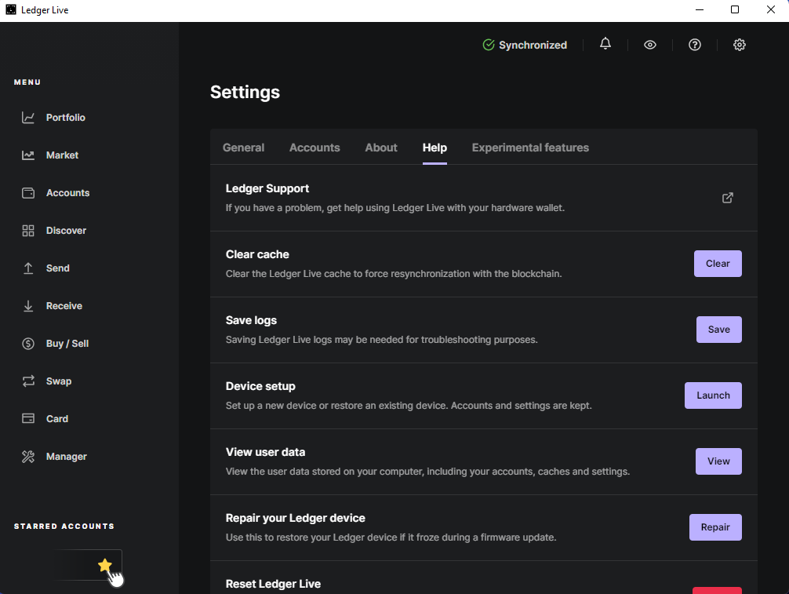Click View user data button
Image resolution: width=789 pixels, height=594 pixels.
(718, 461)
